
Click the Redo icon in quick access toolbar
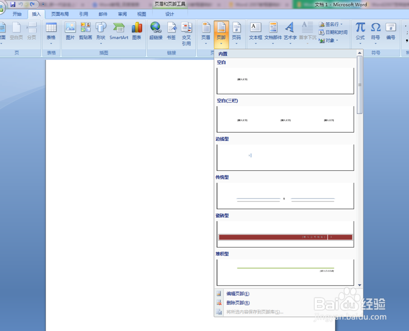32,4
